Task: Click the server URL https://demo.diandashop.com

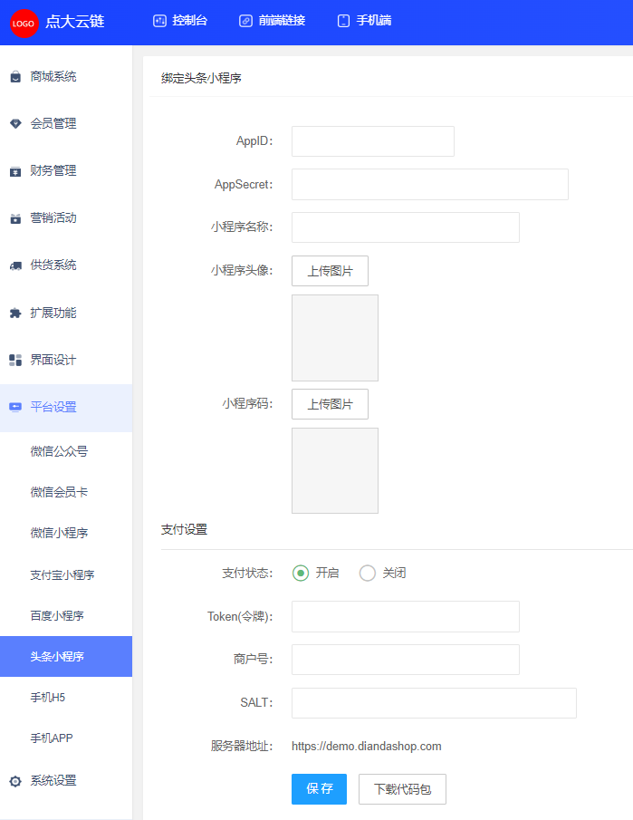Action: (x=367, y=747)
